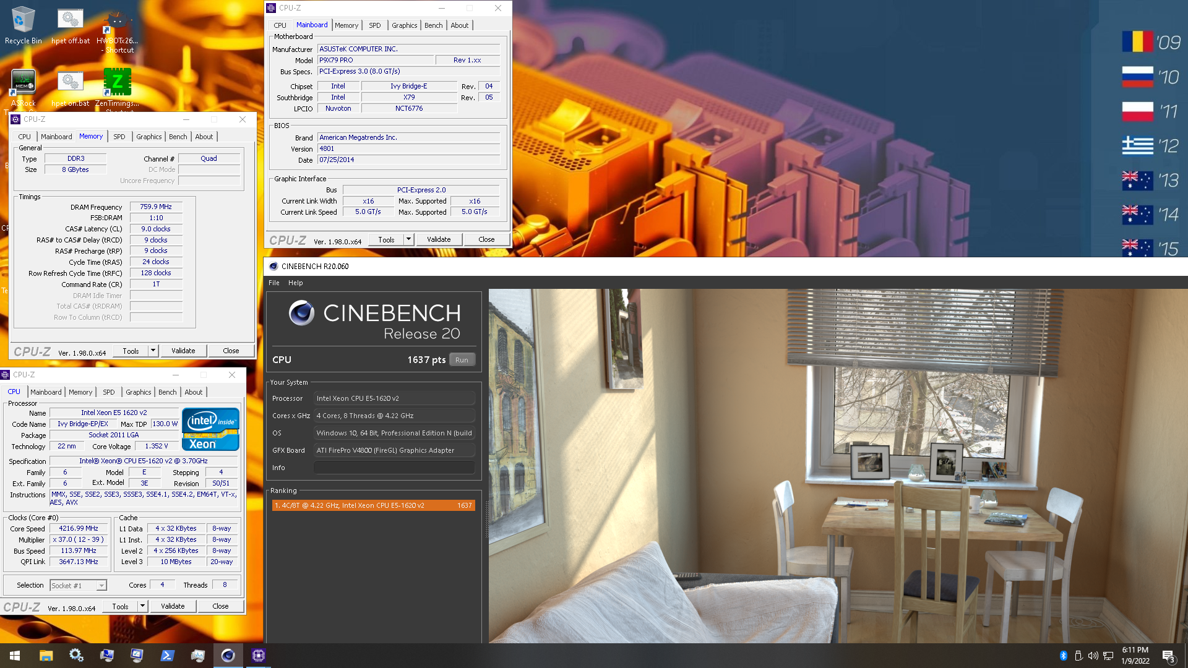This screenshot has height=668, width=1188.
Task: Click Multiplier value x 37.0
Action: (79, 539)
